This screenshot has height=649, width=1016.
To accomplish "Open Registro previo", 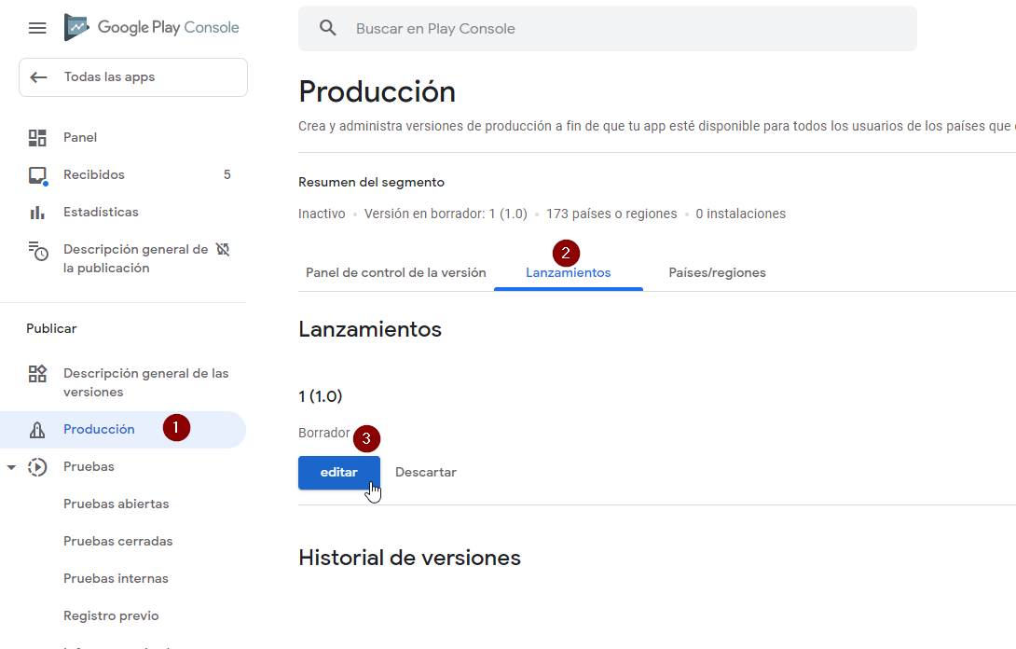I will (111, 616).
